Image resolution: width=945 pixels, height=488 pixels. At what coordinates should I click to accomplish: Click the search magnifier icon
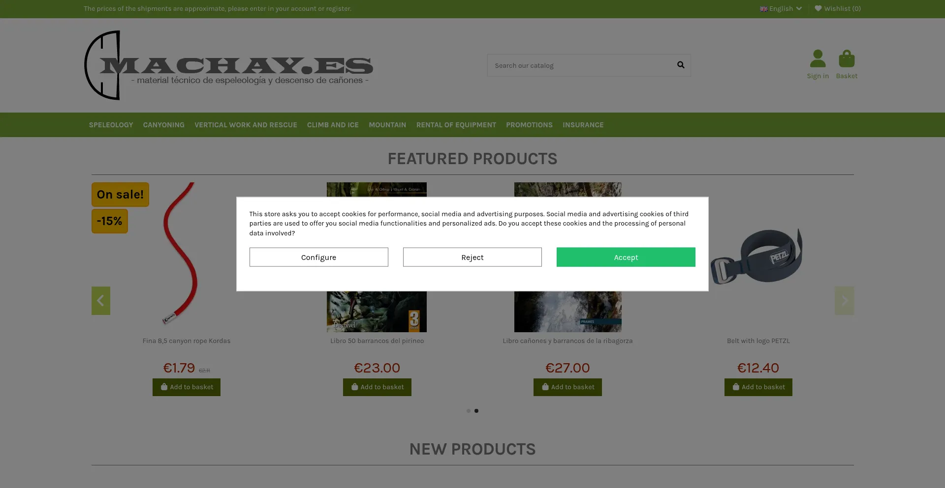681,65
